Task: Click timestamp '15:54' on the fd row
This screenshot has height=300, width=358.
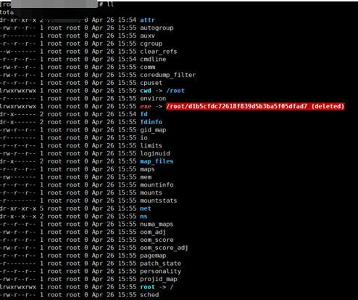Action: click(127, 114)
